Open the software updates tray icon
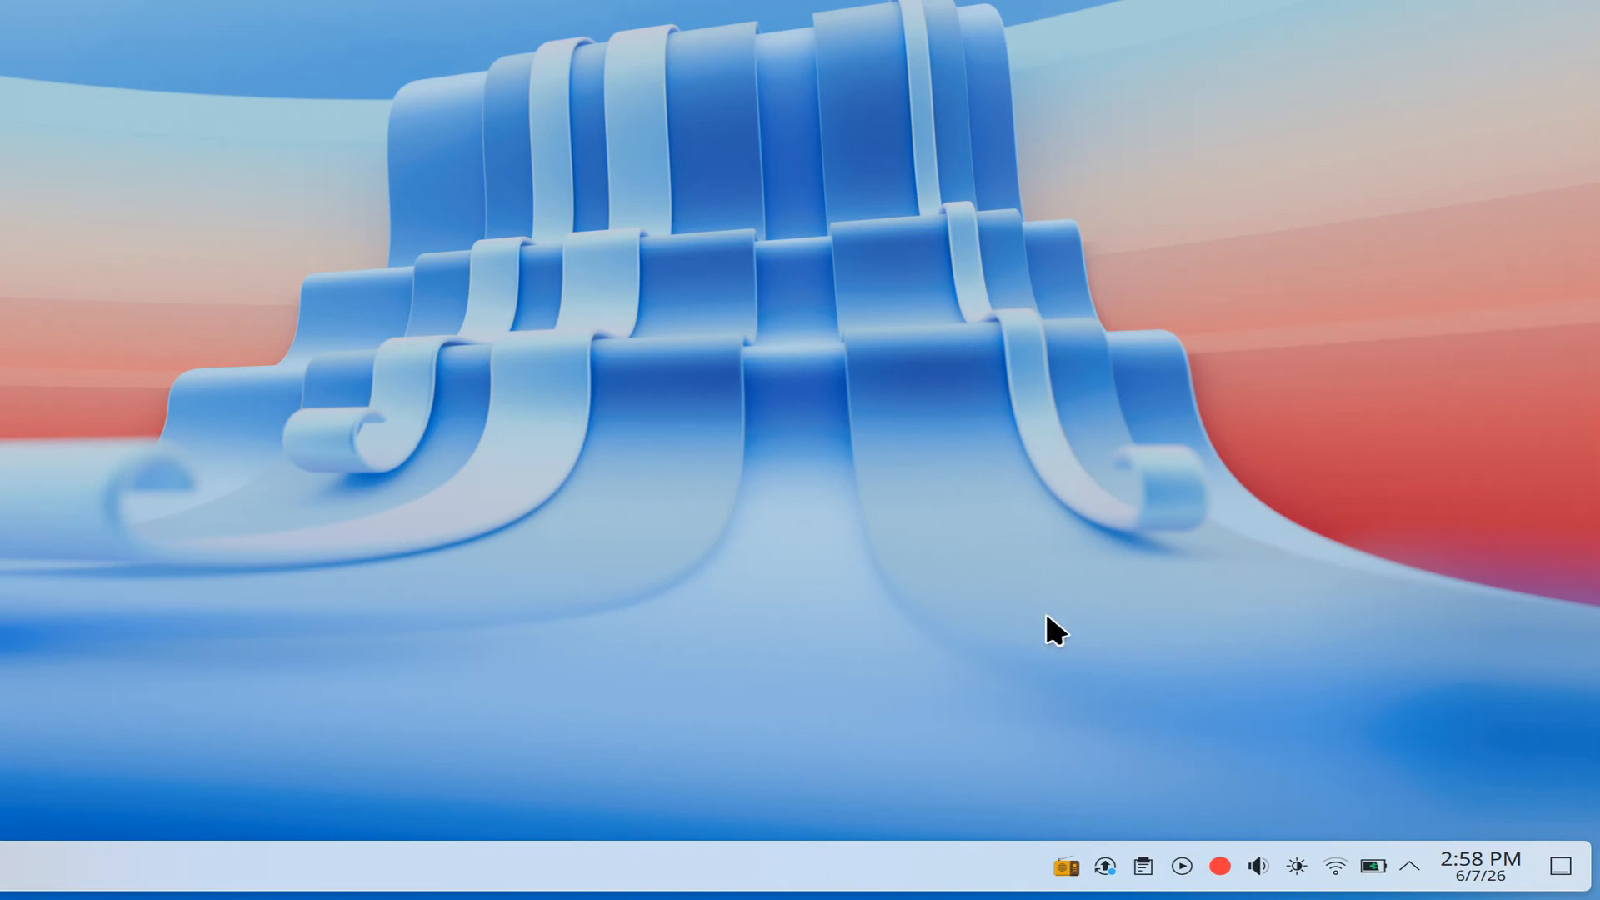The width and height of the screenshot is (1600, 900). pos(1105,867)
